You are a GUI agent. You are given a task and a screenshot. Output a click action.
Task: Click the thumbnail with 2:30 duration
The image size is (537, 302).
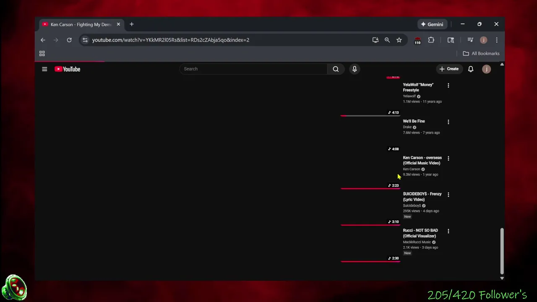[370, 245]
